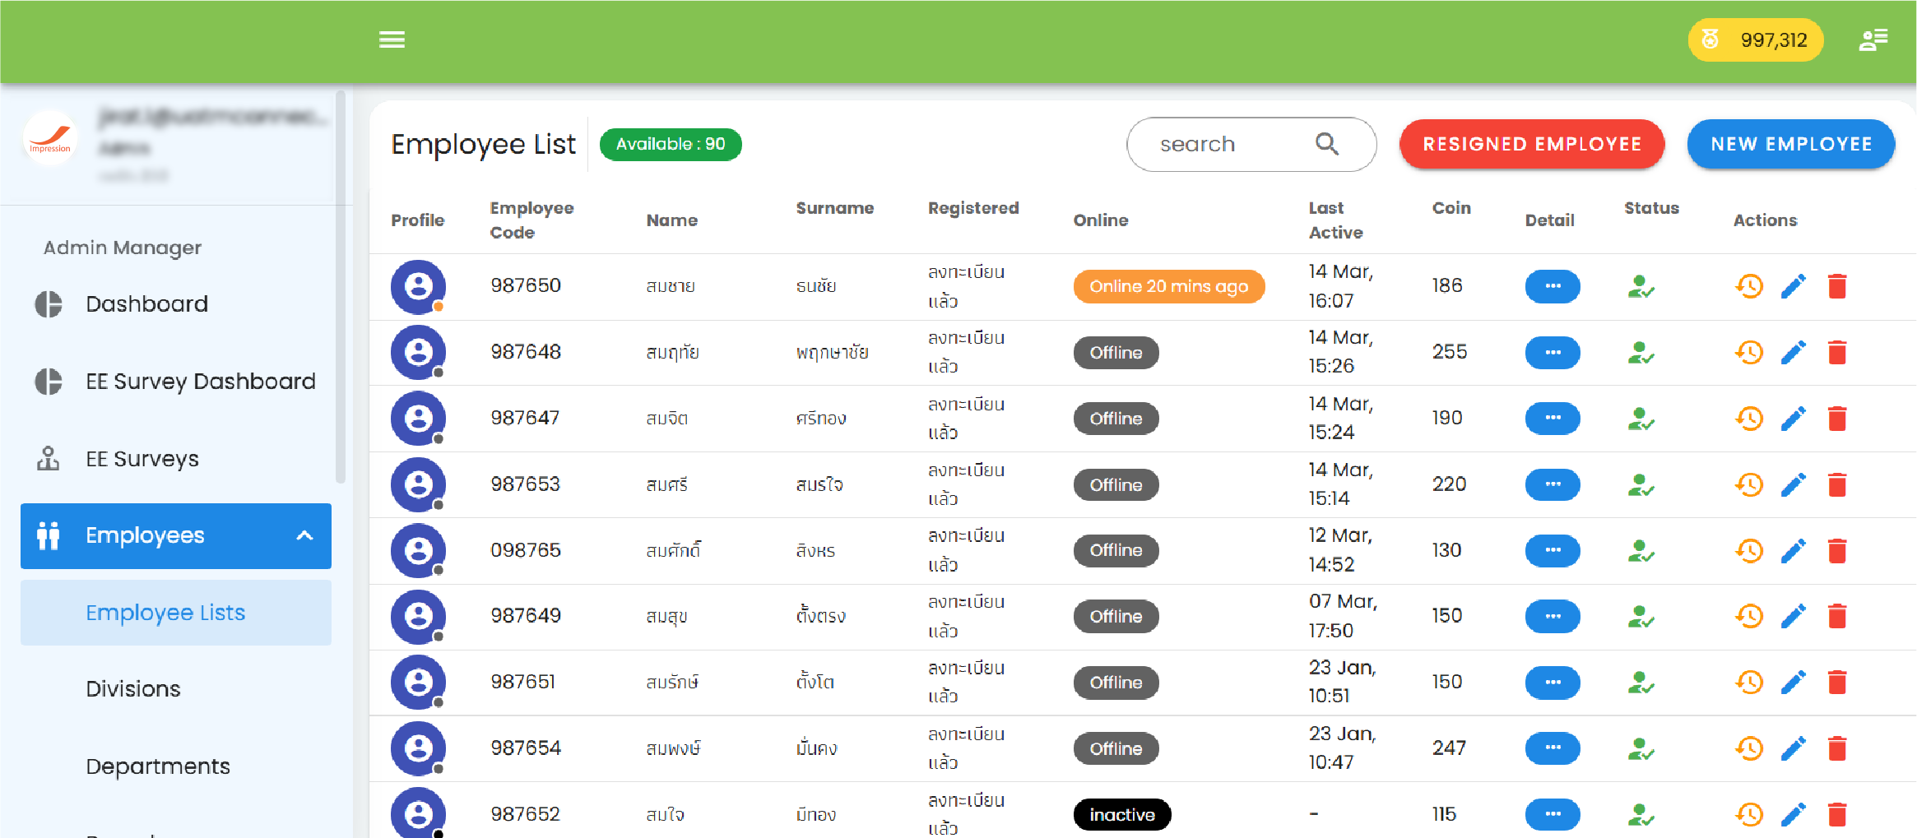Viewport: 1917px width, 838px height.
Task: Click history icon for employee 987649
Action: tap(1749, 616)
